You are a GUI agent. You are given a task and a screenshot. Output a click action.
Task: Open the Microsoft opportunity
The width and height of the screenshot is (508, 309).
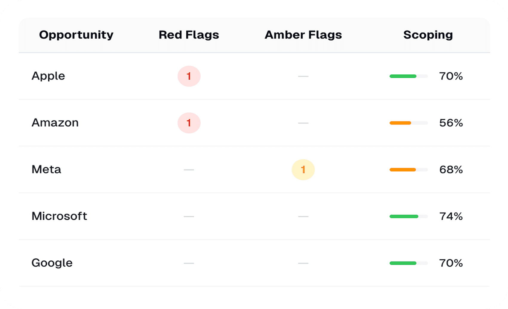(59, 216)
